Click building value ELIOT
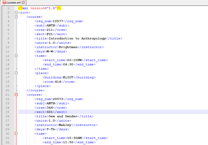 (x=68, y=77)
